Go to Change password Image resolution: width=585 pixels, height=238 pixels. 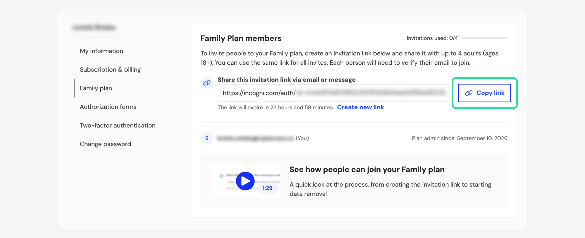click(x=105, y=144)
